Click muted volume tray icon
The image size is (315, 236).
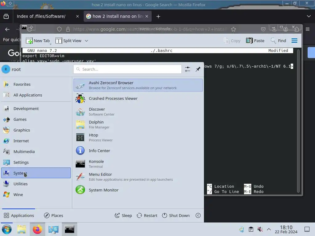[260, 229]
